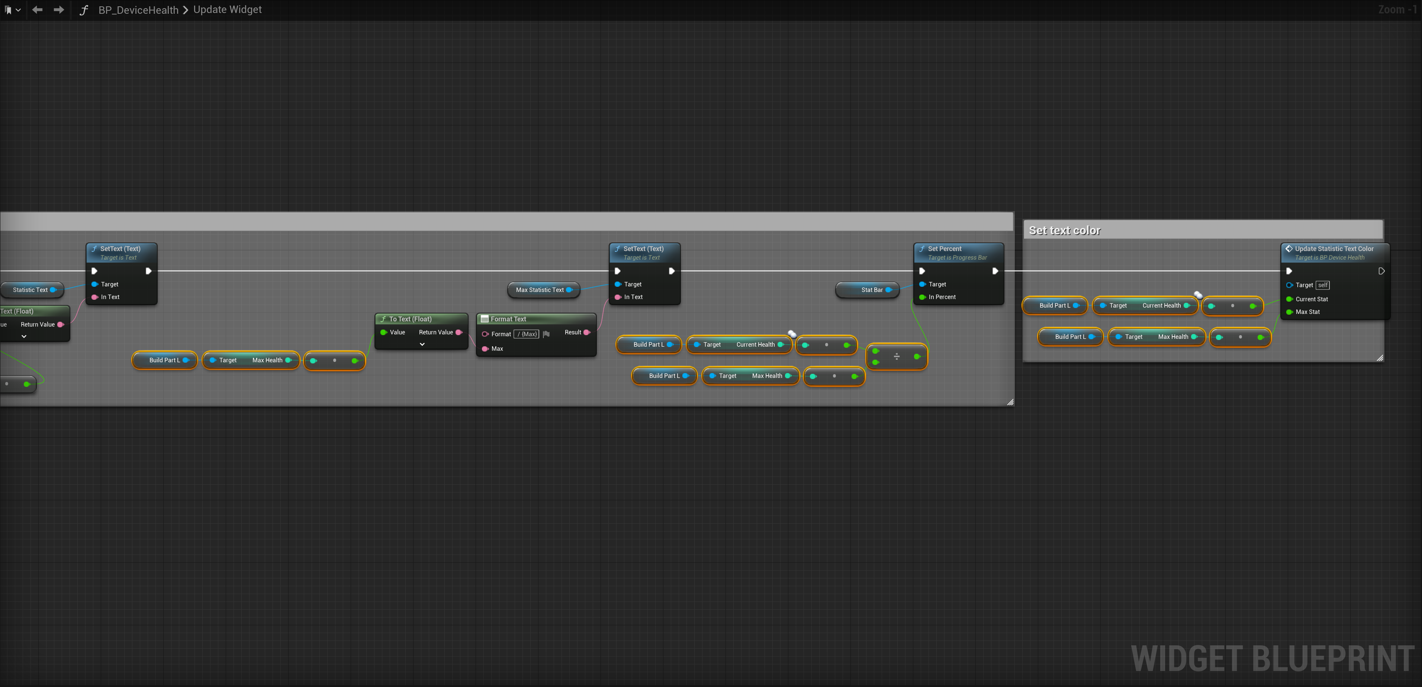Click the Format Text node title icon
Viewport: 1422px width, 687px height.
coord(485,319)
